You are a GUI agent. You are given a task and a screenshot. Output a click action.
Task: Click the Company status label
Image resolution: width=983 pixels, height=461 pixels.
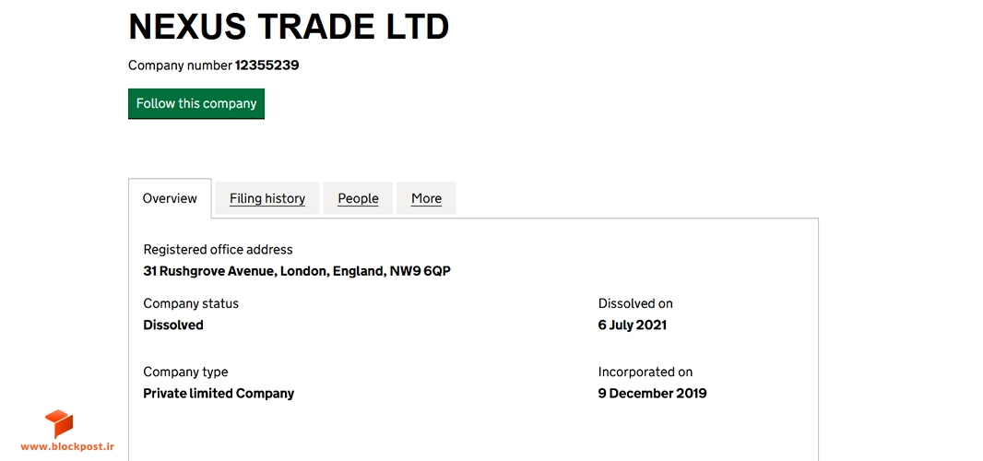point(191,303)
